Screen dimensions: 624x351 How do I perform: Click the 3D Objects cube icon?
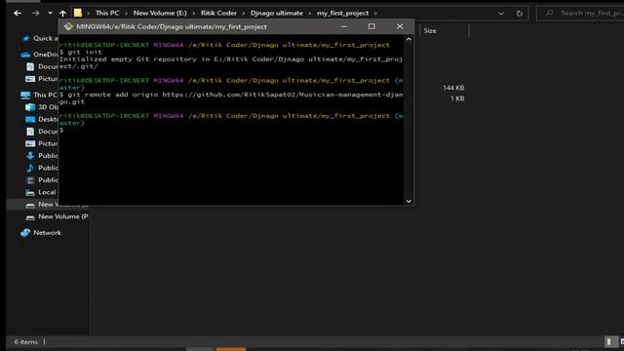[30, 107]
